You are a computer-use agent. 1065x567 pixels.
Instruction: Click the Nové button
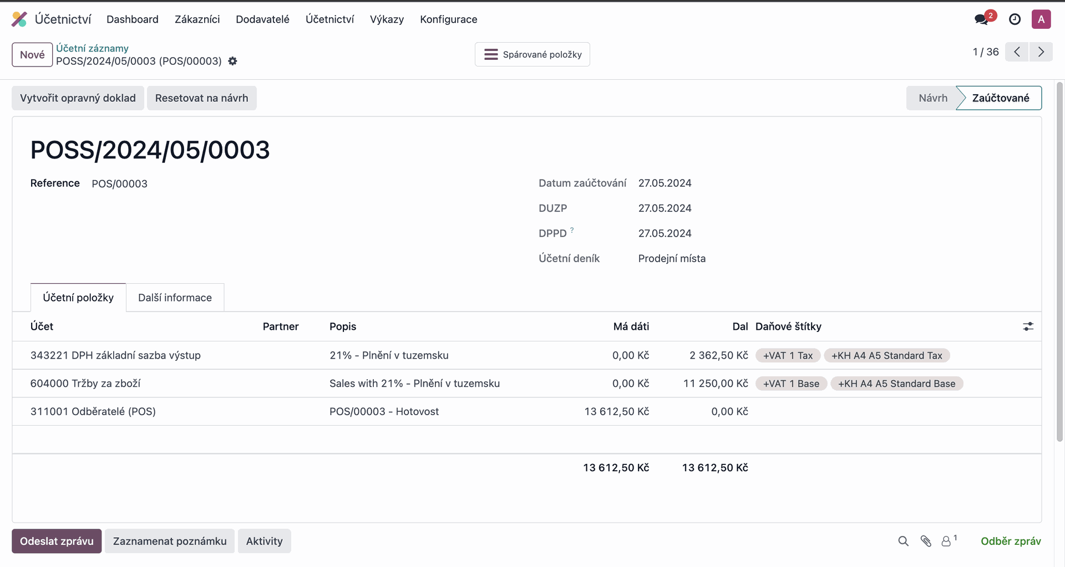[32, 54]
